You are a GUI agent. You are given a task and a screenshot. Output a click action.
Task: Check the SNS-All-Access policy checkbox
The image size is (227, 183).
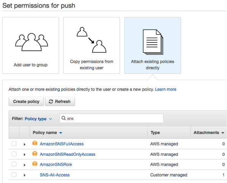[14, 175]
